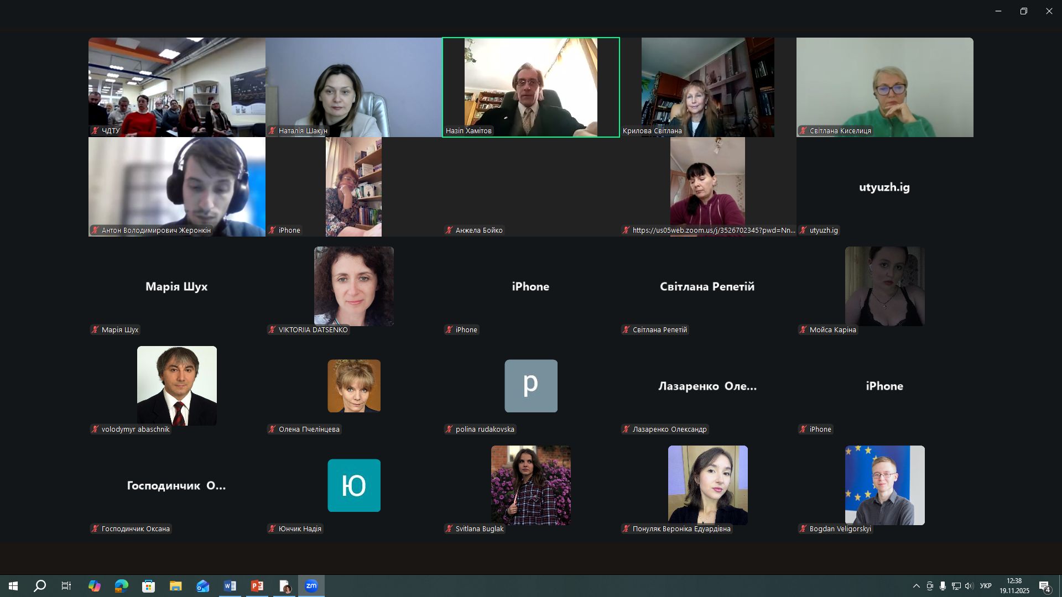Viewport: 1062px width, 597px height.
Task: Switch to Microsoft Word in taskbar
Action: click(x=230, y=586)
